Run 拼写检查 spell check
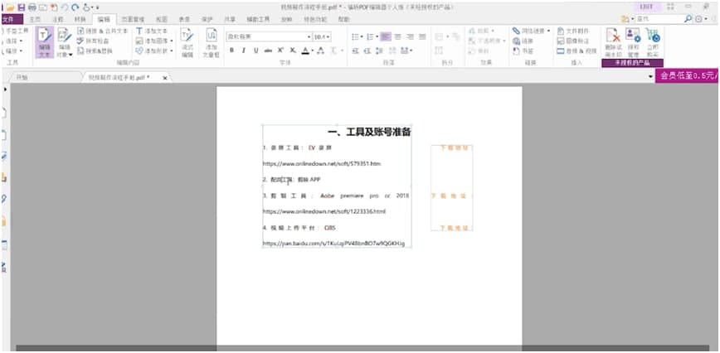The height and width of the screenshot is (353, 720). [93, 41]
